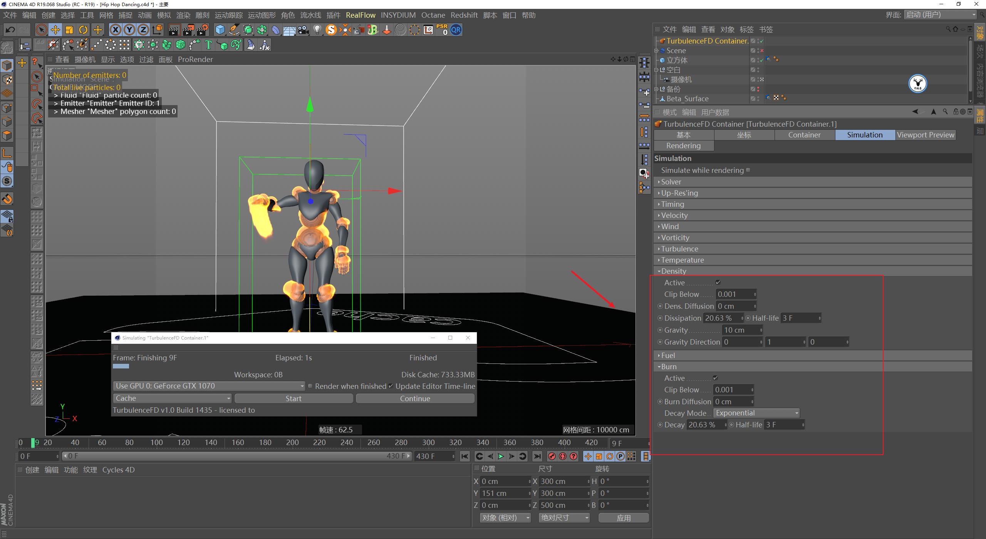Screen dimensions: 986x539
Task: Open the Decay Mode Exponential dropdown
Action: click(x=756, y=413)
